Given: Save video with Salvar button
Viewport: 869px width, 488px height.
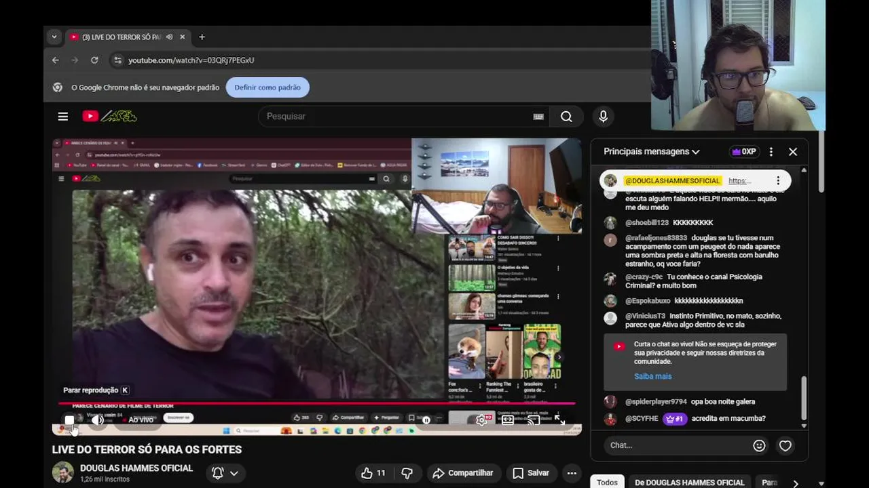Looking at the screenshot, I should (531, 473).
